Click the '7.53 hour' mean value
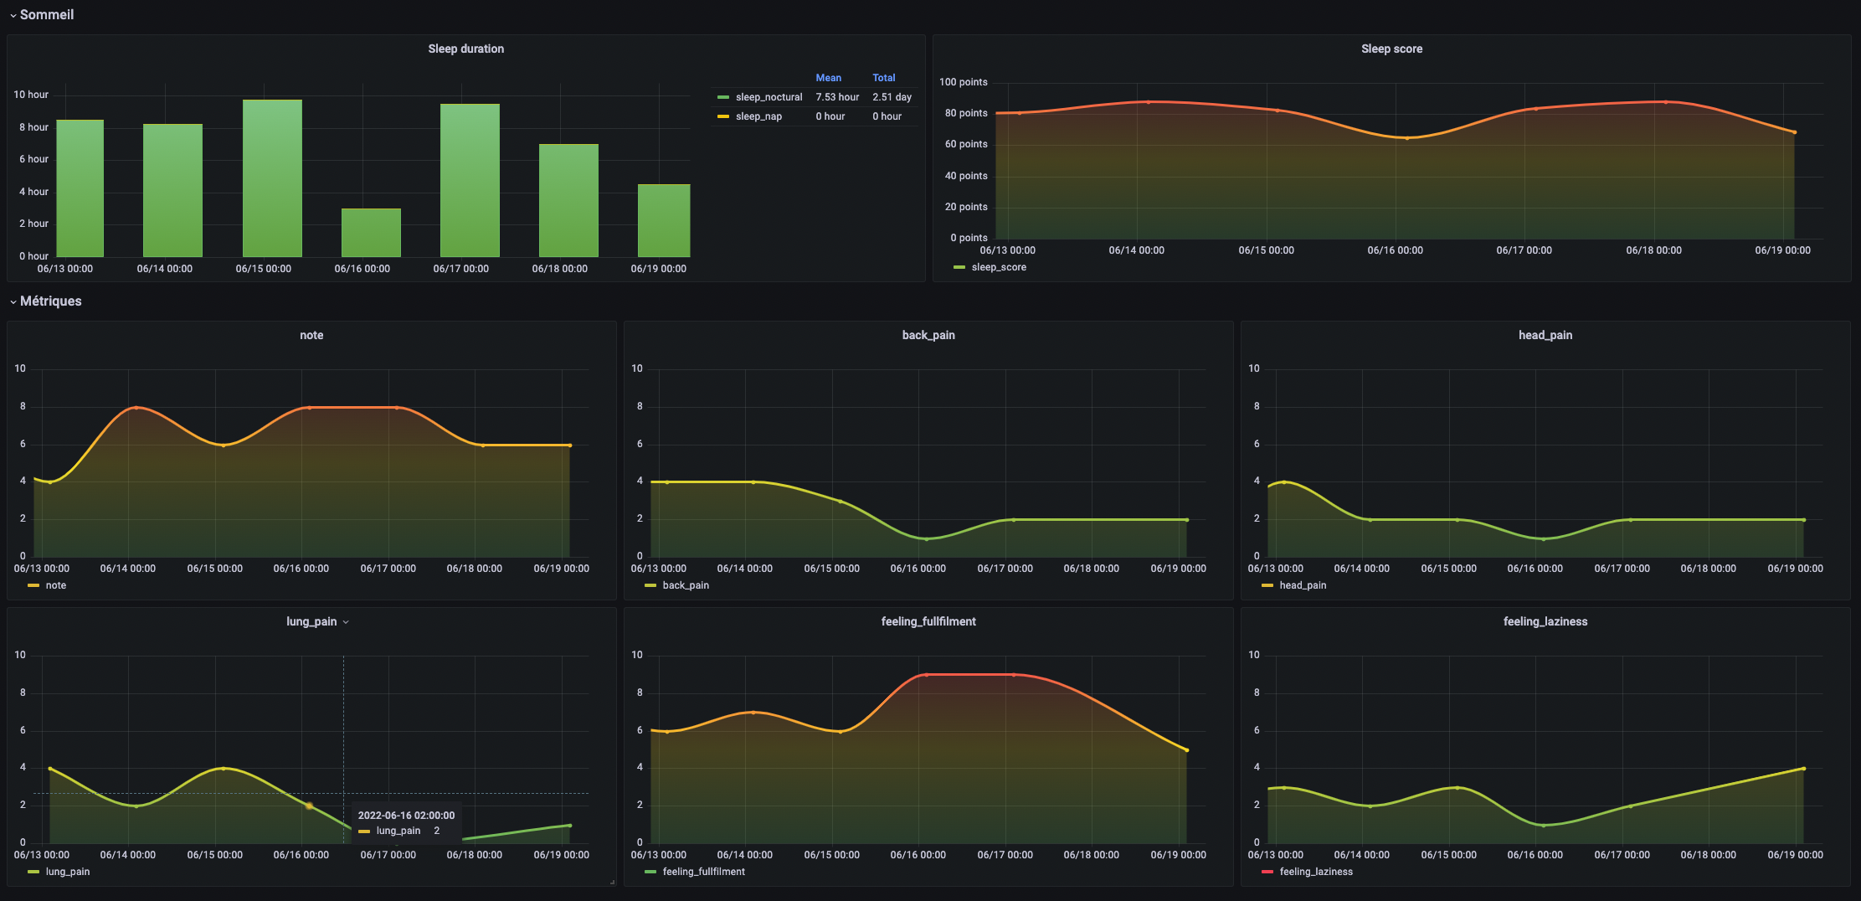The image size is (1861, 901). (837, 97)
